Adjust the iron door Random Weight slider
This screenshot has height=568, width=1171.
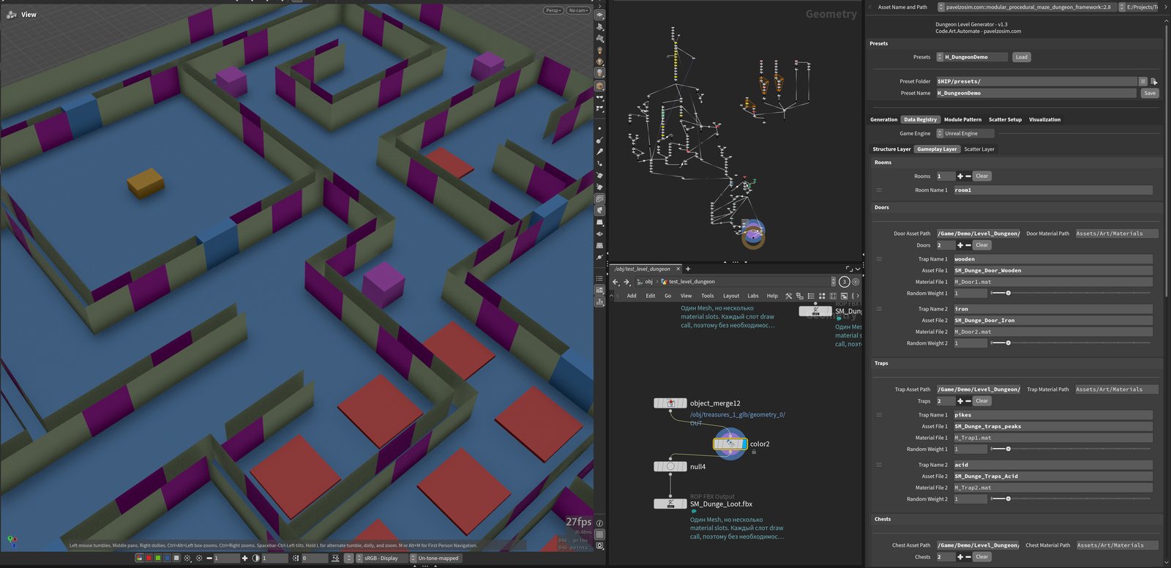pyautogui.click(x=1070, y=343)
